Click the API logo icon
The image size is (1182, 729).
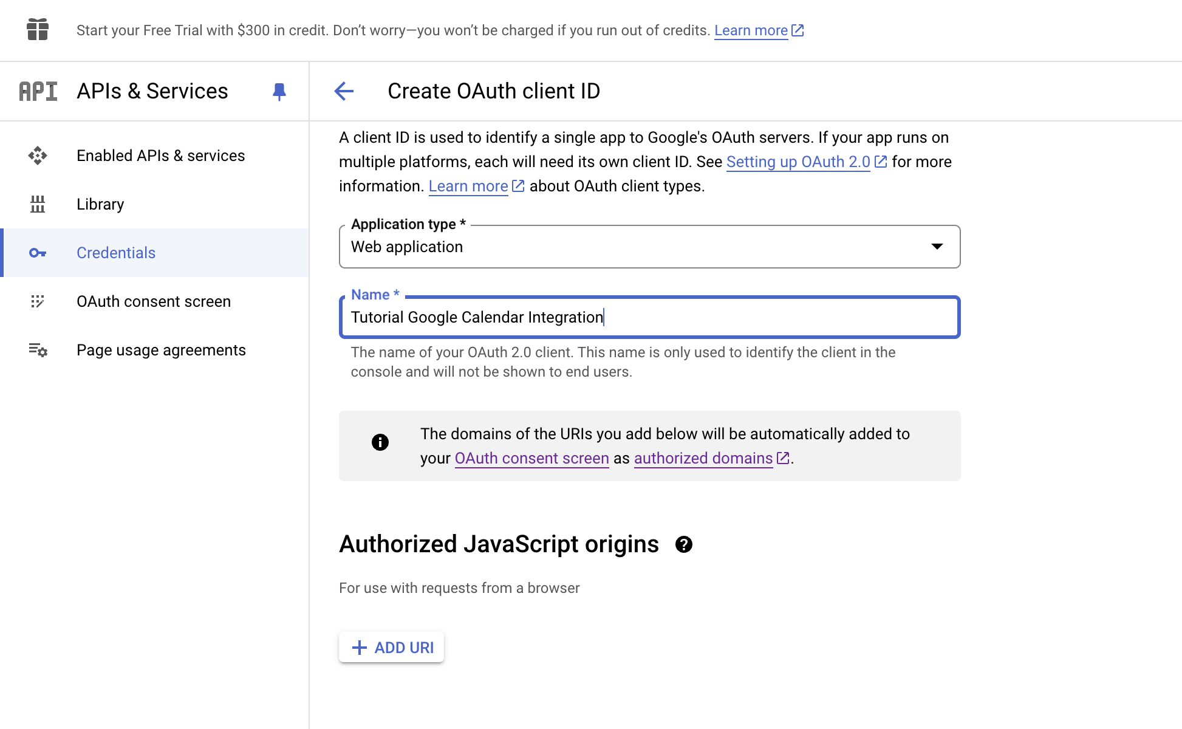click(x=38, y=91)
